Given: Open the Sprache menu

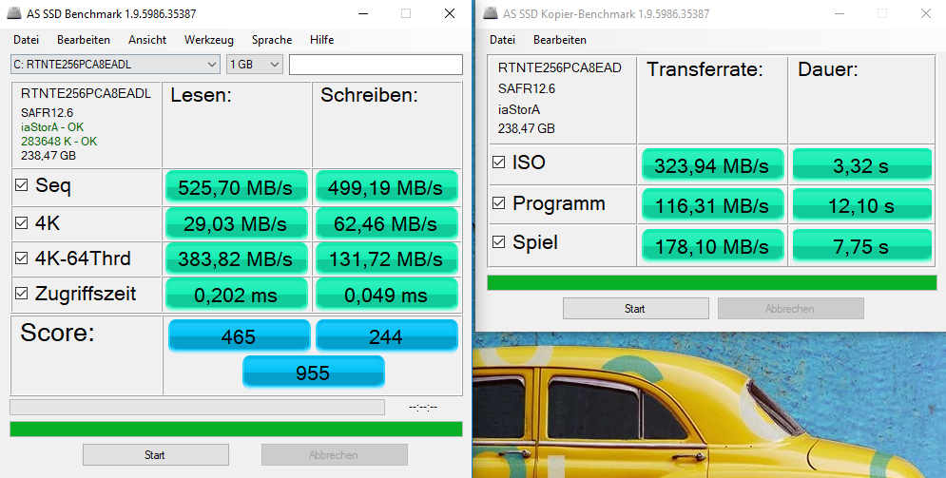Looking at the screenshot, I should pyautogui.click(x=272, y=40).
